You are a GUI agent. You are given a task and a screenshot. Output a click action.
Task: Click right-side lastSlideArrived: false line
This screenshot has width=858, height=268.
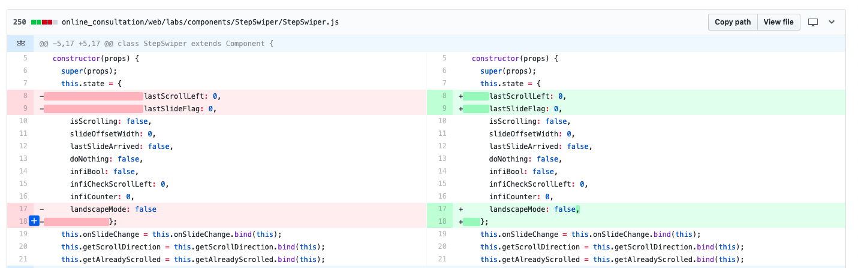650,147
